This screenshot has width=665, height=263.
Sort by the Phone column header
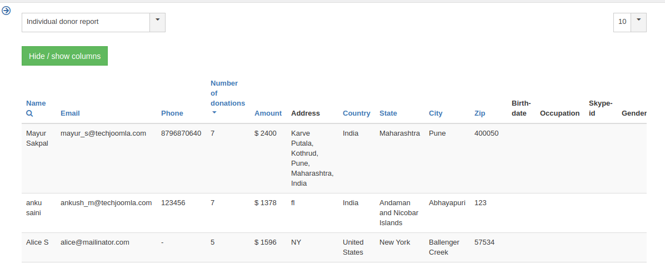(172, 113)
